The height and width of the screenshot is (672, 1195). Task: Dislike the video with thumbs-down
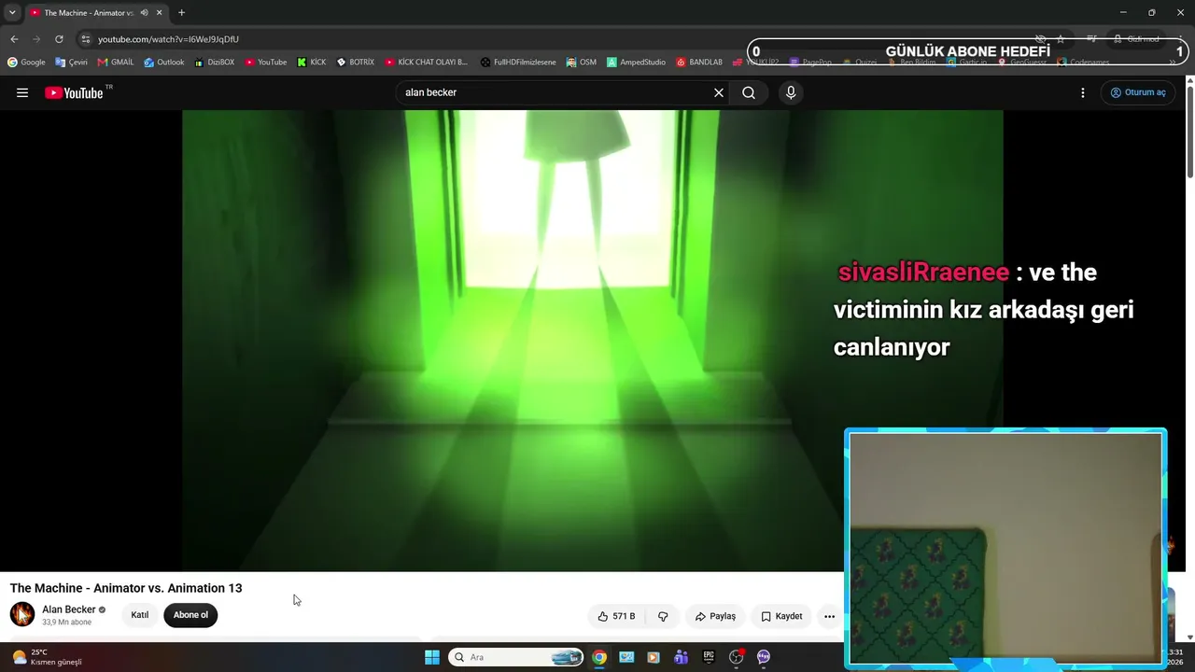point(663,616)
